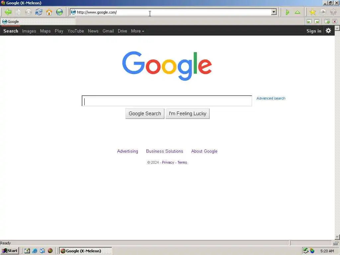Expand the More menu in Google bar
Image resolution: width=340 pixels, height=255 pixels.
[x=137, y=31]
